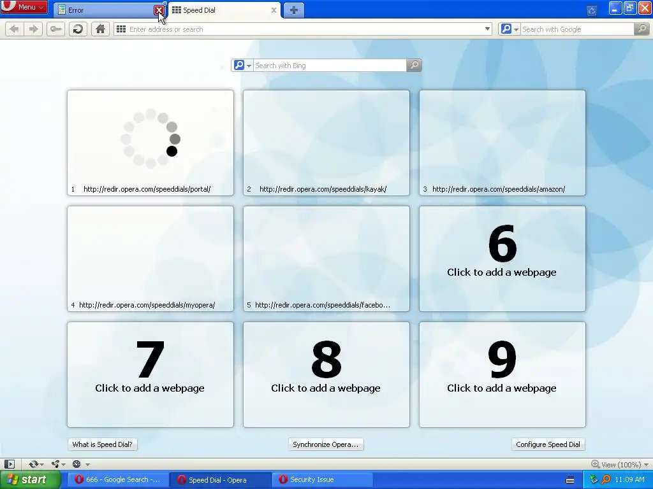Reload the page
Image resolution: width=653 pixels, height=489 pixels.
[x=78, y=29]
